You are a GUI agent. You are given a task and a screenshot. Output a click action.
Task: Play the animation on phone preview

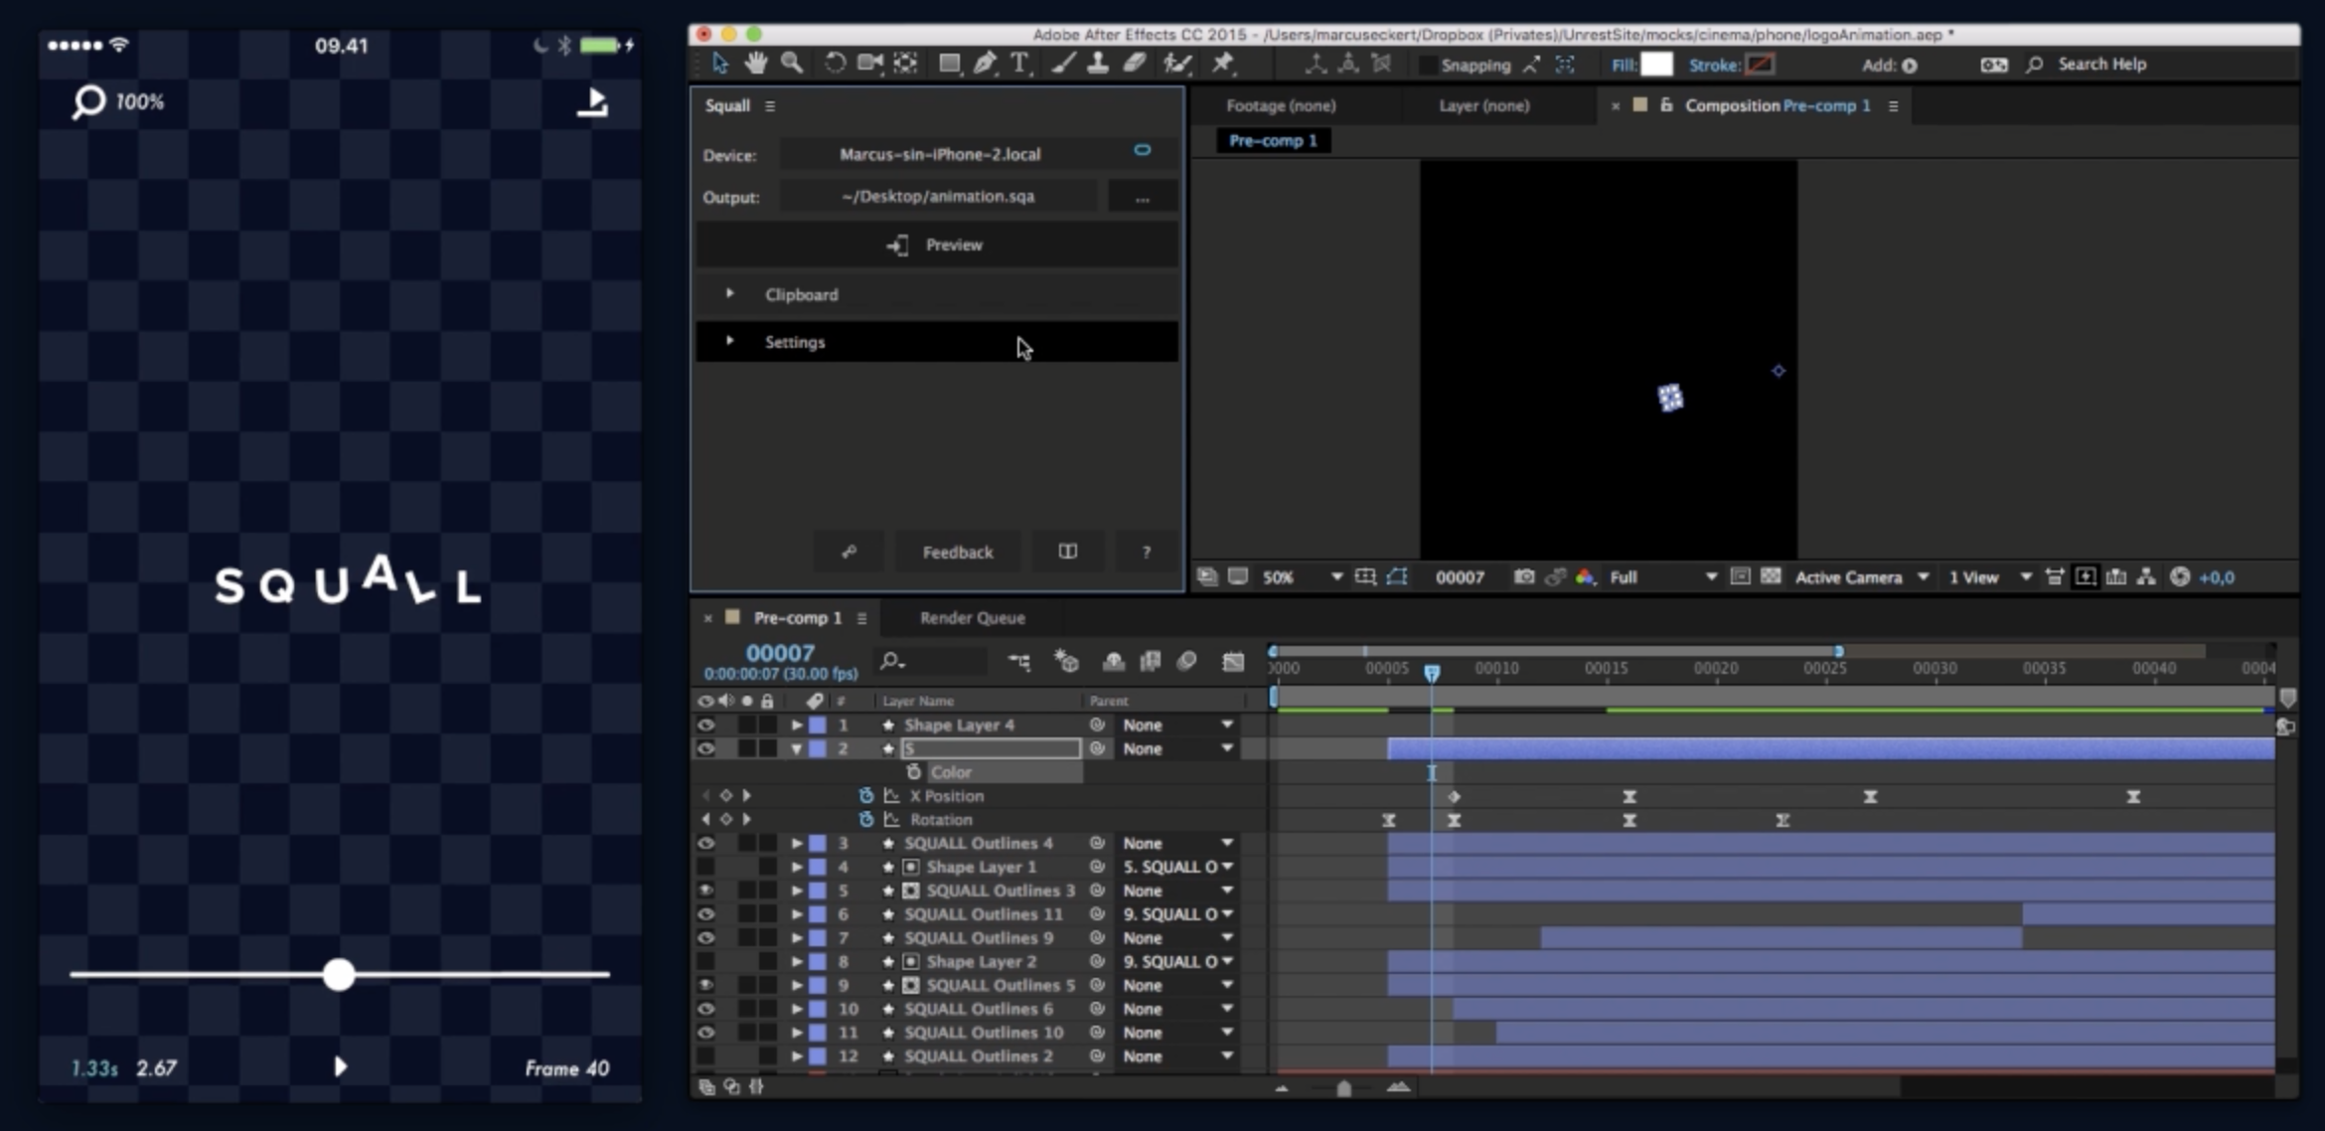point(340,1066)
